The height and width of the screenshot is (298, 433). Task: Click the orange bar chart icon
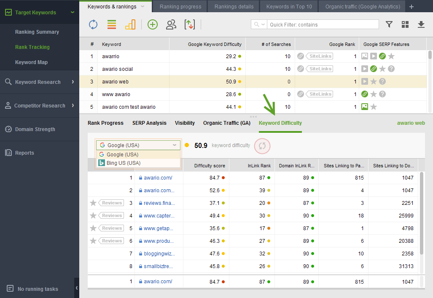coord(130,24)
